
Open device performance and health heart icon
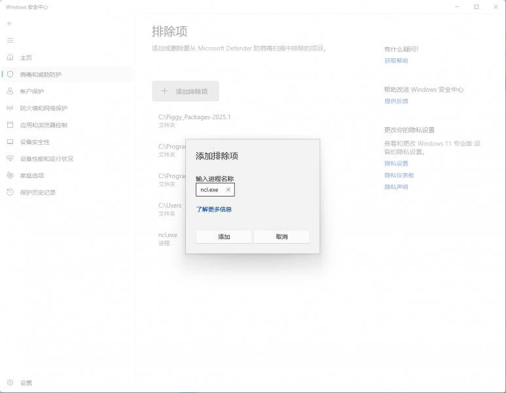[10, 159]
